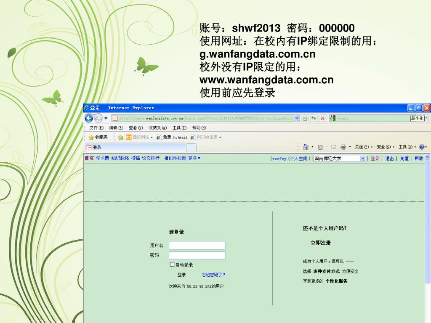Open the 论文排行 navigation link

pos(151,158)
